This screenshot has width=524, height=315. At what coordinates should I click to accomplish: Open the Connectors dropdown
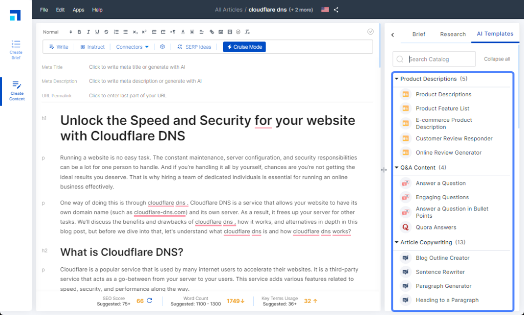pos(133,47)
